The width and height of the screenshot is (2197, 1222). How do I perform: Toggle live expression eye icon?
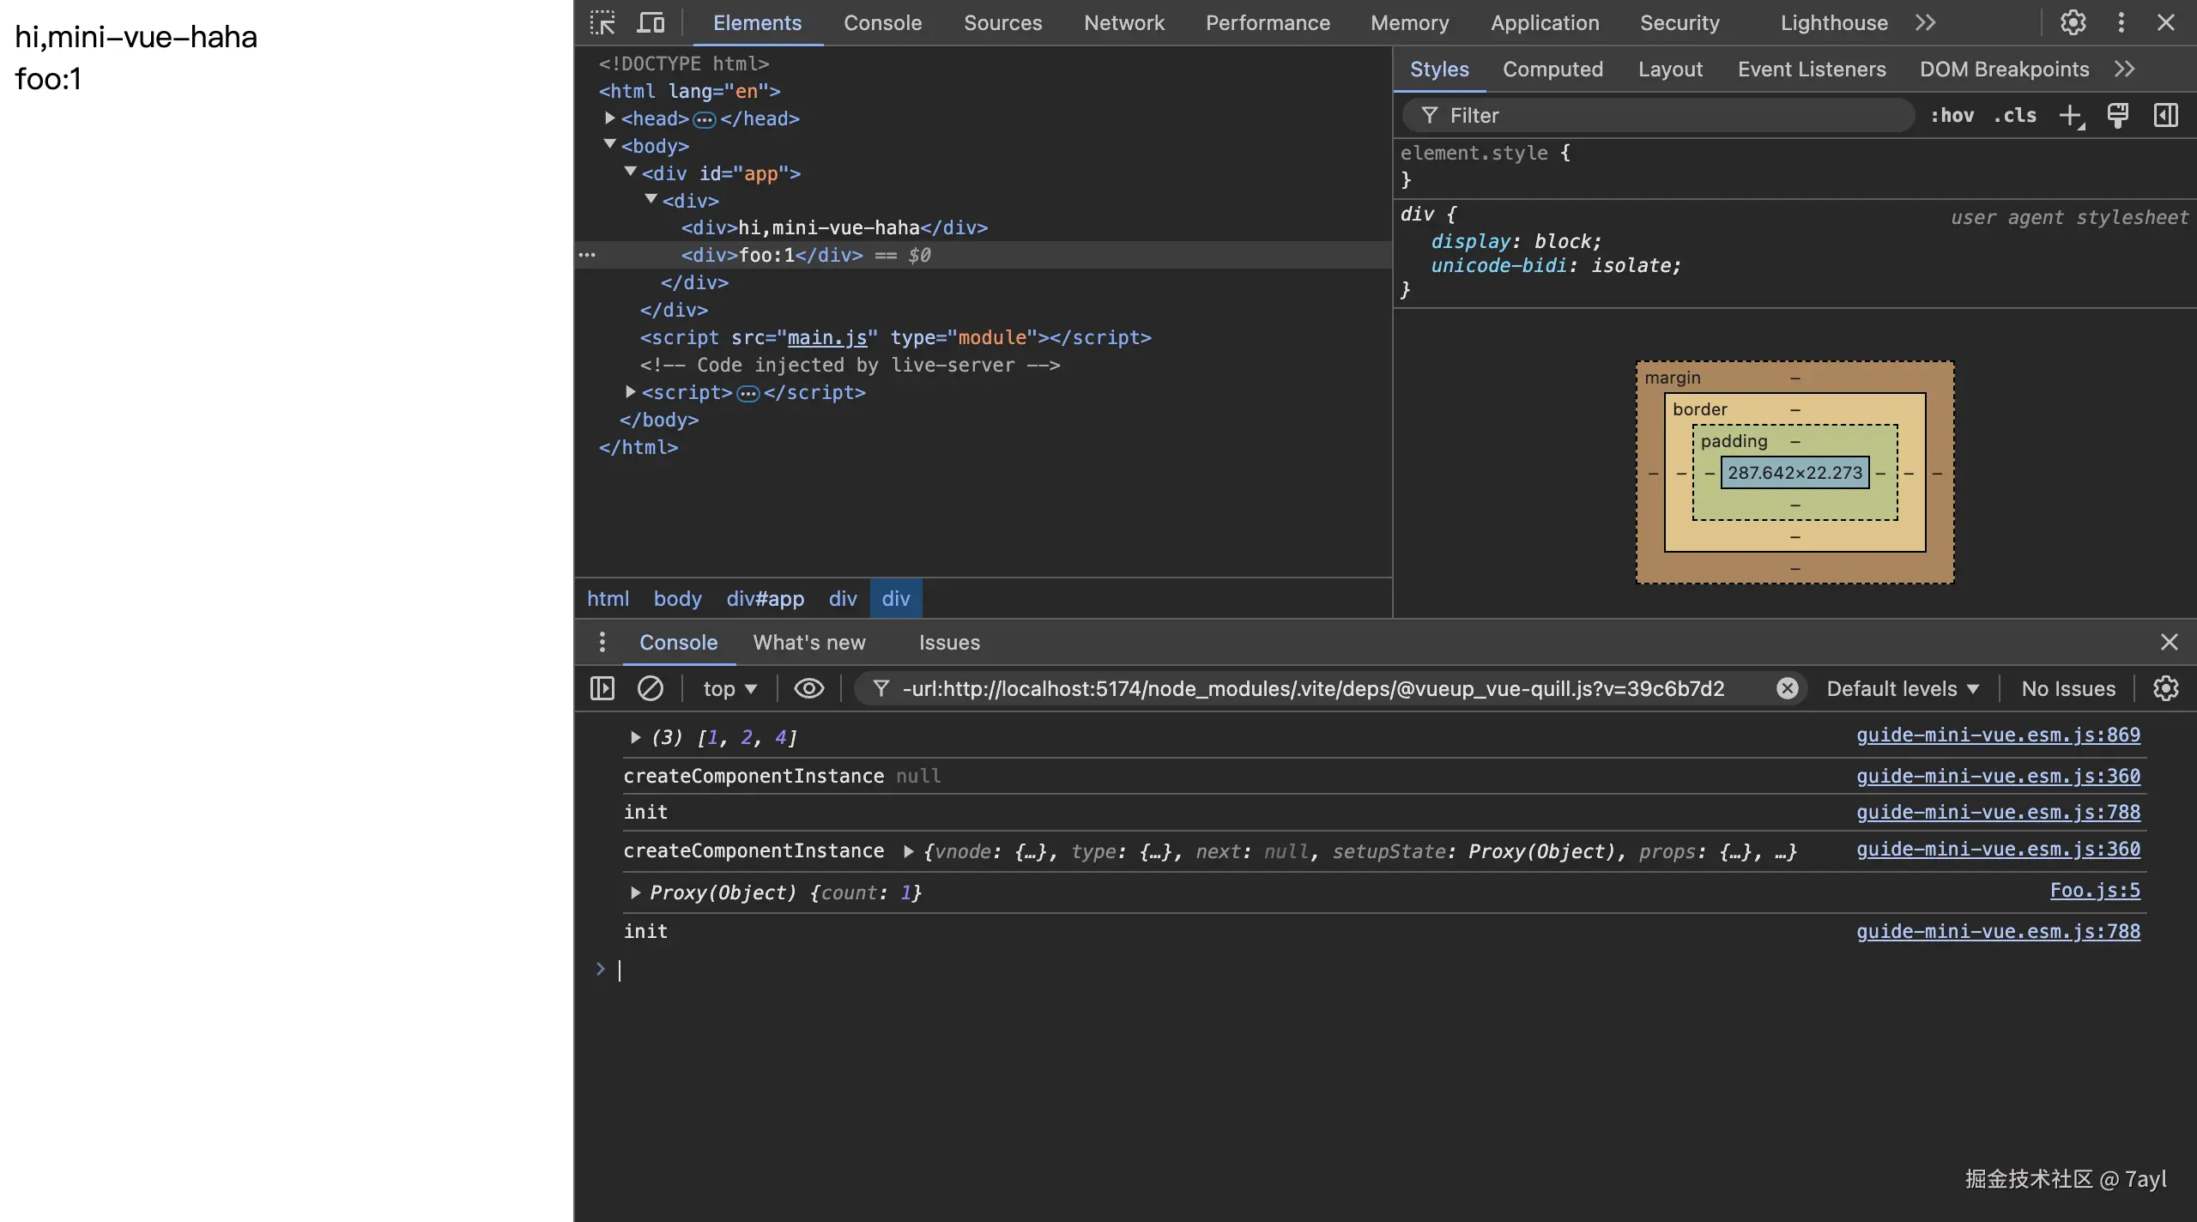(x=808, y=688)
